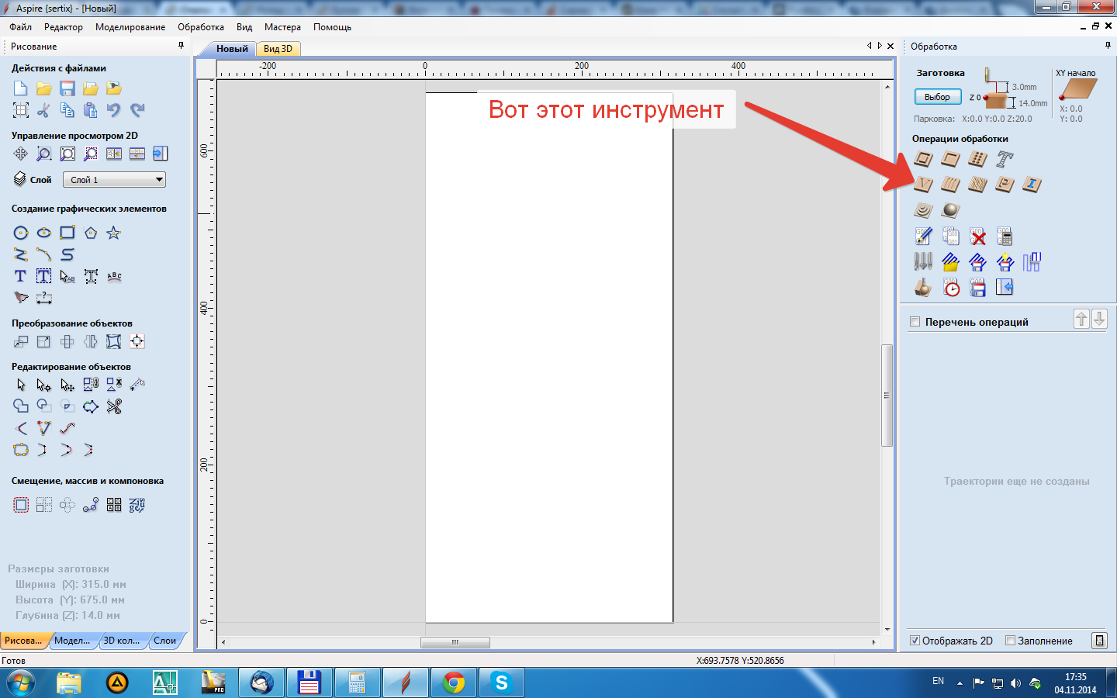Open the Texture toolpath operation

tap(977, 185)
